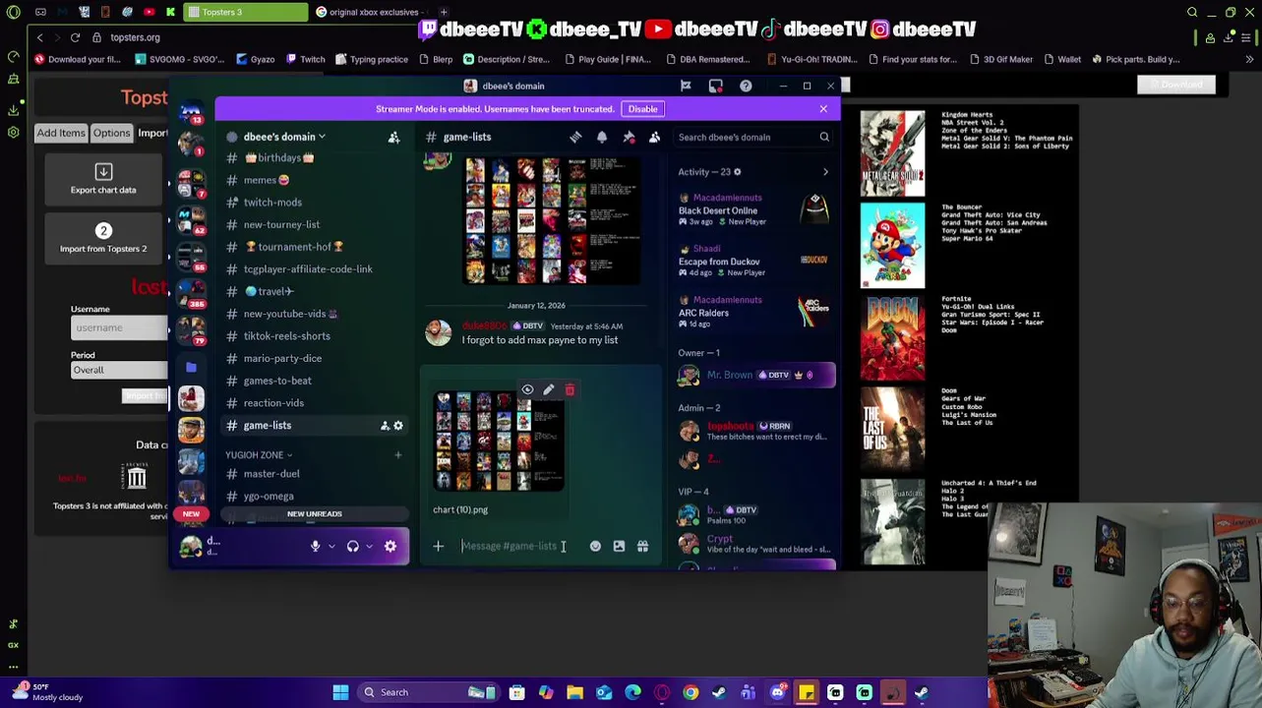Open Discord User Settings gear
The image size is (1262, 708).
pyautogui.click(x=391, y=547)
